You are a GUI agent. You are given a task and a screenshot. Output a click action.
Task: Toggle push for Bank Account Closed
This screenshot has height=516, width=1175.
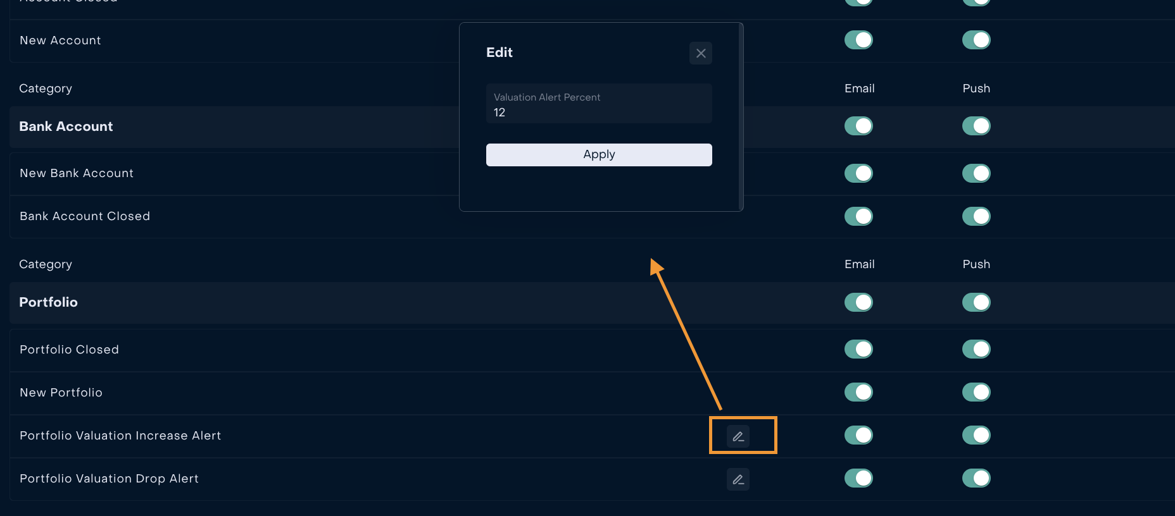(x=976, y=216)
